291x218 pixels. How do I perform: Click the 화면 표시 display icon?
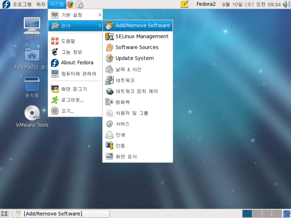pos(109,156)
